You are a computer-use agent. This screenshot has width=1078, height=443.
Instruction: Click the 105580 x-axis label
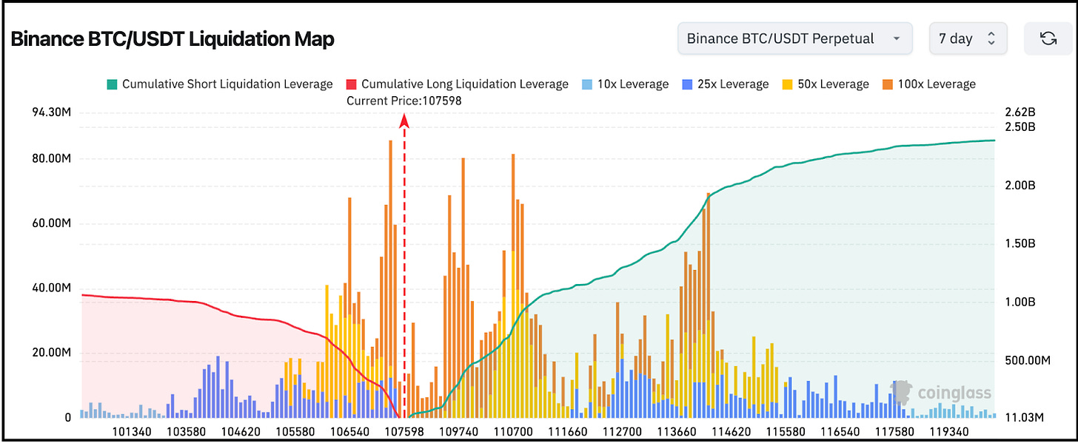295,430
